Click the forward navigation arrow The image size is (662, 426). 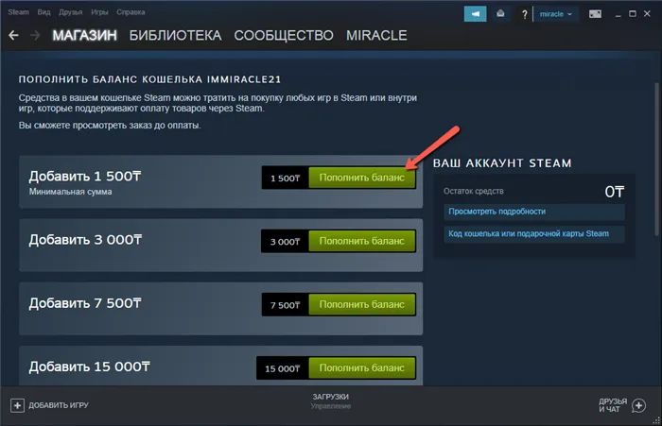click(x=36, y=36)
